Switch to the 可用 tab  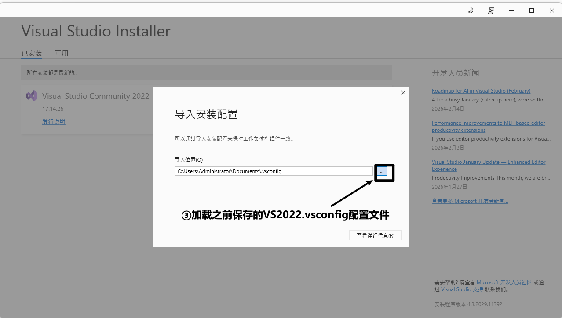pos(62,53)
